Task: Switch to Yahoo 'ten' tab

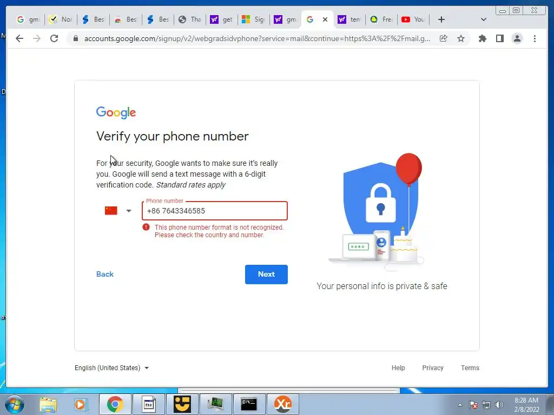Action: [x=349, y=19]
